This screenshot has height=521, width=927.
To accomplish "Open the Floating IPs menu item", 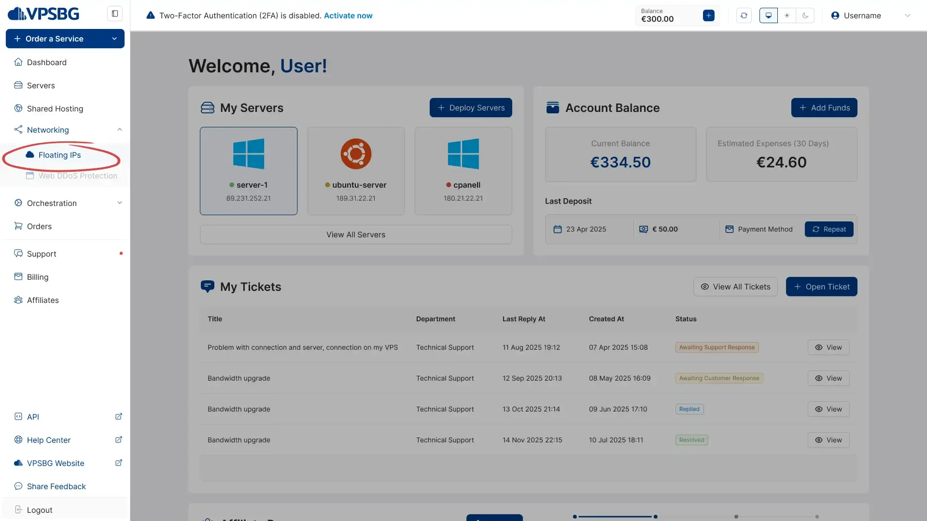I will pos(59,155).
